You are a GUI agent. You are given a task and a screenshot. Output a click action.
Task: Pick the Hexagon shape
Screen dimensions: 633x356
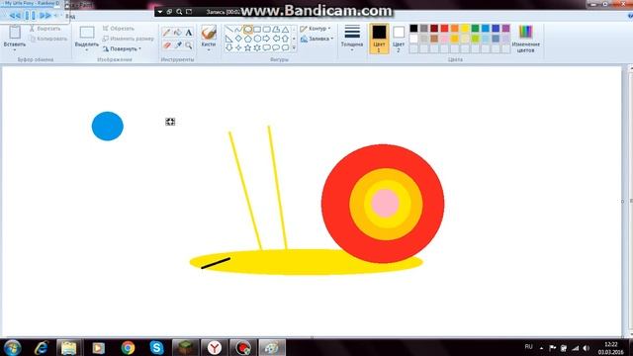(x=257, y=39)
